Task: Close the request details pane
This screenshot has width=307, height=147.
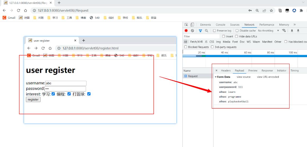Action: coord(216,70)
